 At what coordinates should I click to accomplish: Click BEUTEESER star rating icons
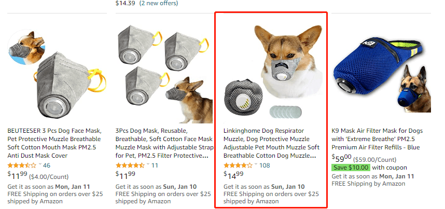[x=22, y=165]
